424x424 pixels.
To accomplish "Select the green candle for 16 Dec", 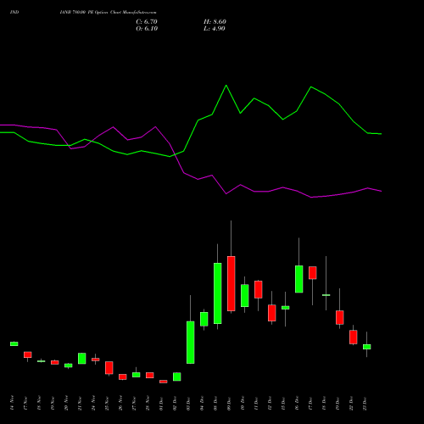I will click(299, 279).
